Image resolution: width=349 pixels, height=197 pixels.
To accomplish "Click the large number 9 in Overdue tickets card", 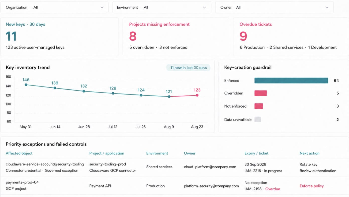I will [x=243, y=36].
